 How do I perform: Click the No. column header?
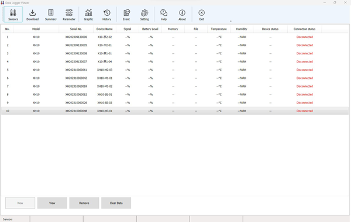click(8, 29)
